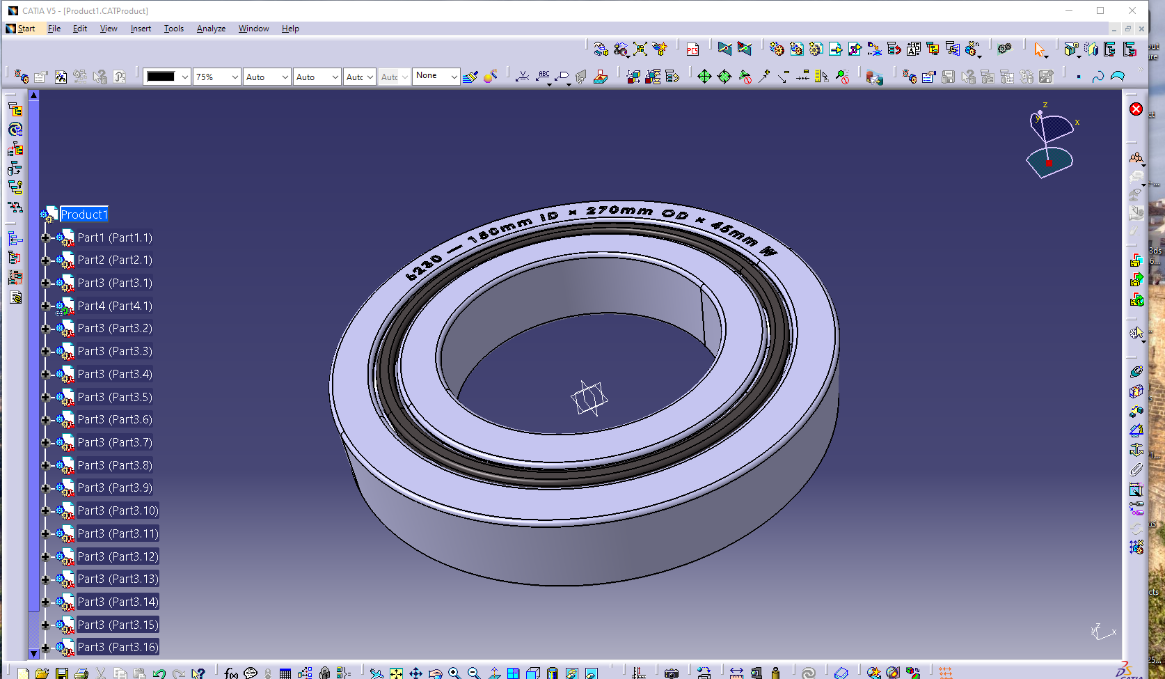Select Part3 (Part3.1) in tree
Image resolution: width=1165 pixels, height=679 pixels.
point(115,283)
